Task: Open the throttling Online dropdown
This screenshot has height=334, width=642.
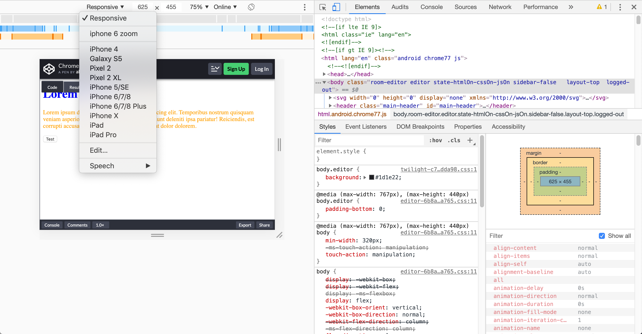Action: pos(224,7)
